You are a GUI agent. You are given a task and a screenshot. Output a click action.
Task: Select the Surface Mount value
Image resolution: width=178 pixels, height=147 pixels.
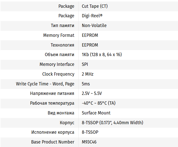pos(96,113)
